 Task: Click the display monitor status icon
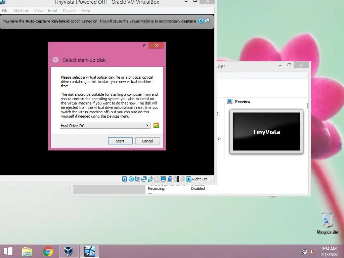pos(163,179)
